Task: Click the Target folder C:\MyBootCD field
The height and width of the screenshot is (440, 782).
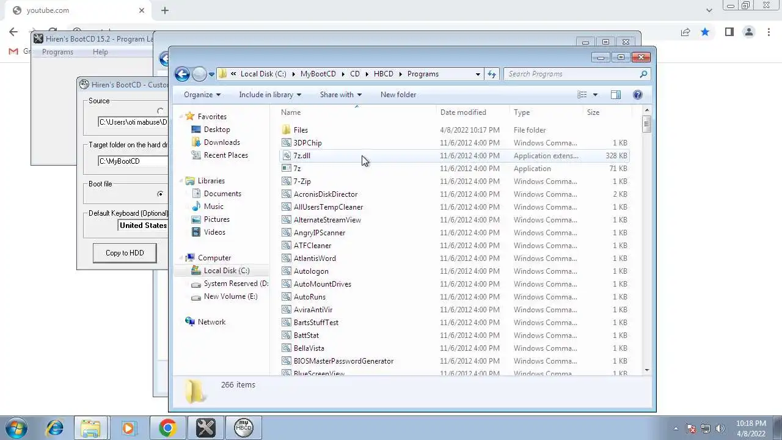Action: pyautogui.click(x=133, y=161)
